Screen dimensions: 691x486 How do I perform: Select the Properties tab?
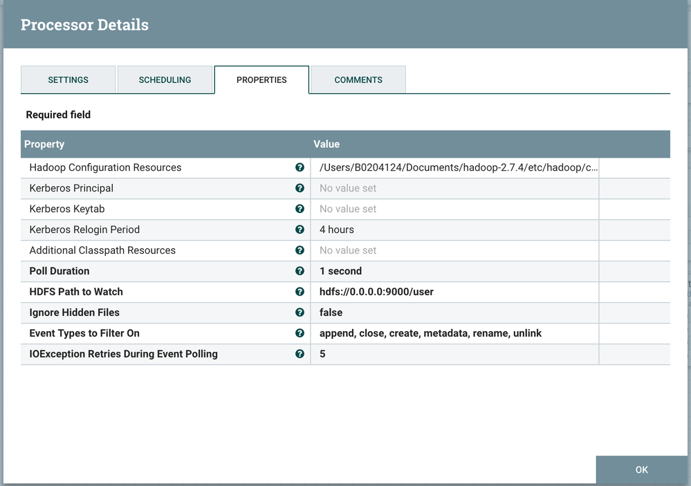pos(261,80)
